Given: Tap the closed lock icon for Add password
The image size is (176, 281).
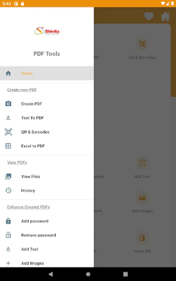Looking at the screenshot, I should tap(8, 221).
